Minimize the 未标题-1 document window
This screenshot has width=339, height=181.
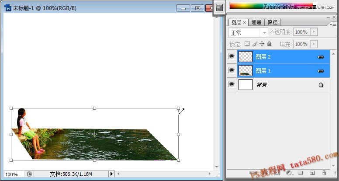tap(183, 8)
